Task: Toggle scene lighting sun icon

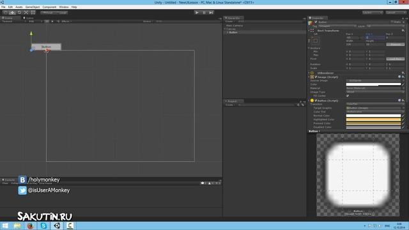Action: coord(52,21)
